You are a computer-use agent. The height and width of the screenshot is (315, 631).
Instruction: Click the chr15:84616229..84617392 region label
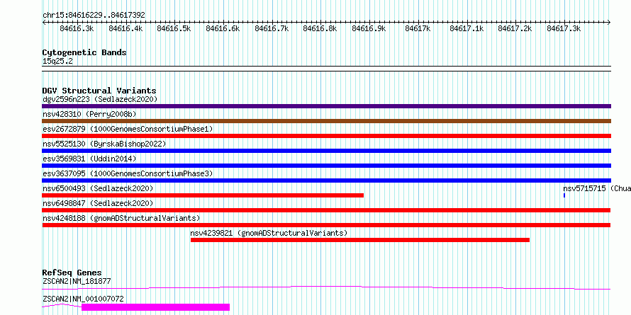pos(94,15)
